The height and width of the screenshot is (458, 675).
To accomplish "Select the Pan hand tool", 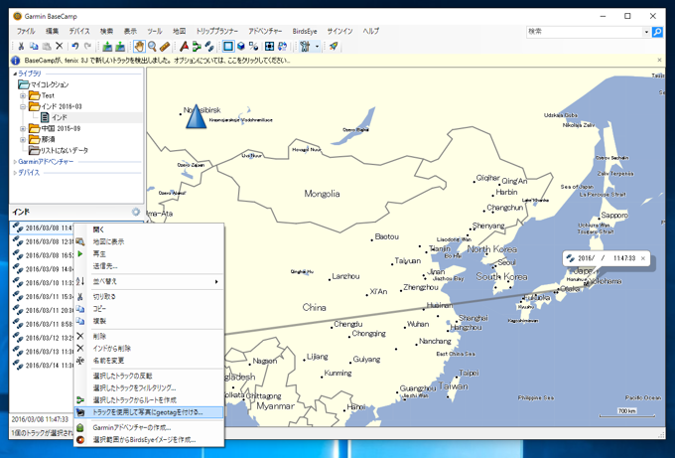I will click(x=139, y=46).
